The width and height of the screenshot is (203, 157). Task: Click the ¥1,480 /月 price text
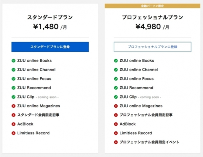coord(50,27)
